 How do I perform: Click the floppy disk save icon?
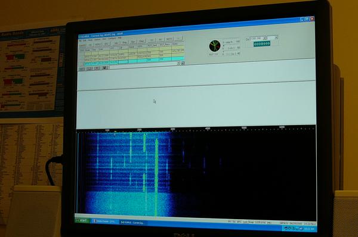pos(104,68)
